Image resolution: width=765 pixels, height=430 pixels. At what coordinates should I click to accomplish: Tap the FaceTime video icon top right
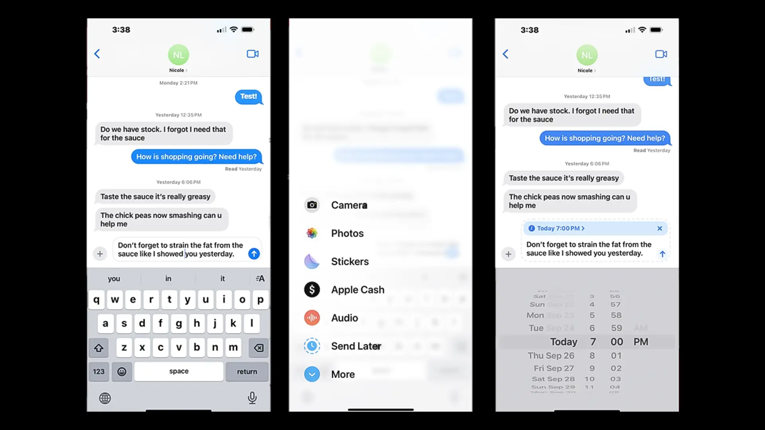(661, 54)
